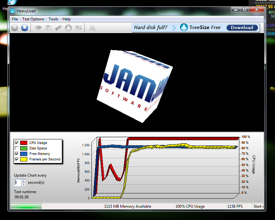Minimize the HeavyLoad window
Image resolution: width=275 pixels, height=220 pixels.
click(x=236, y=10)
